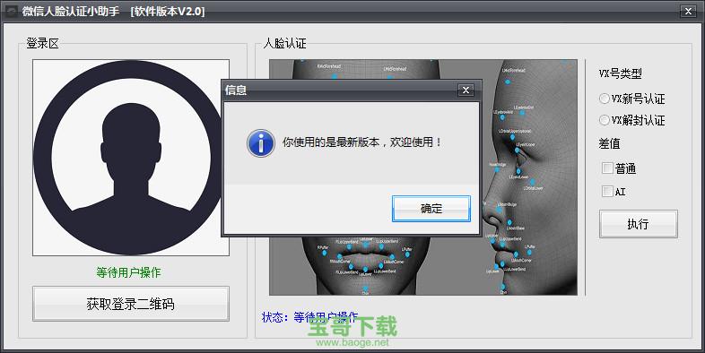The width and height of the screenshot is (705, 353).
Task: Click the 登录区 group label
Action: click(43, 44)
